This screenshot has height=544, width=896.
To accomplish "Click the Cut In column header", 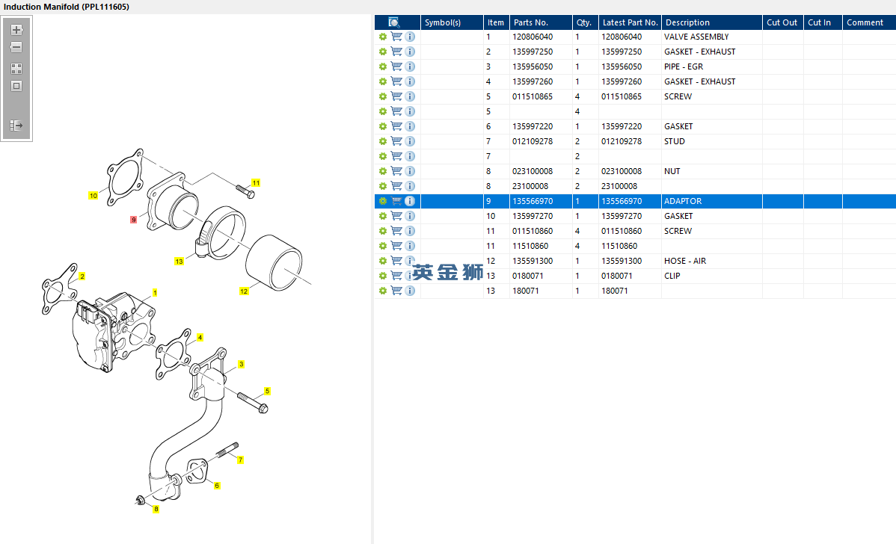I will pos(822,22).
